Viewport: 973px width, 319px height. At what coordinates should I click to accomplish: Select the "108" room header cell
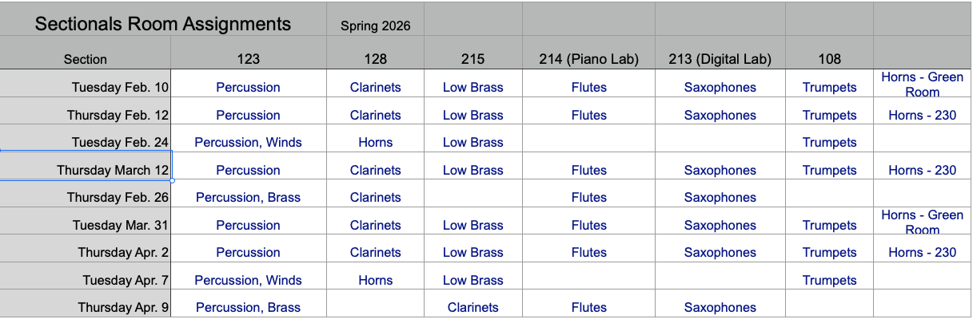click(829, 58)
